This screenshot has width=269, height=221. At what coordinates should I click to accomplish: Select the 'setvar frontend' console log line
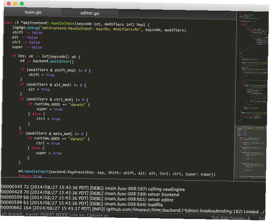(90, 193)
